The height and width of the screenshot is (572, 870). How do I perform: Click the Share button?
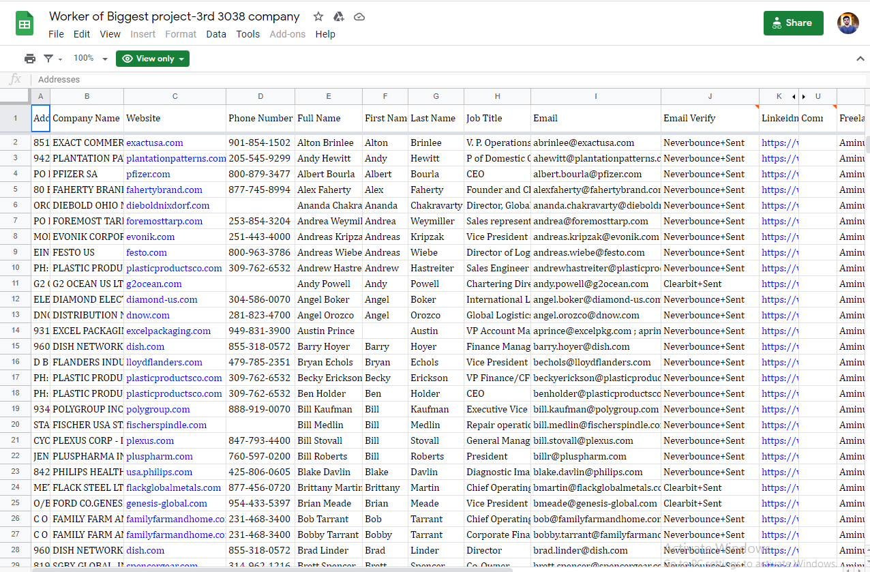[793, 22]
